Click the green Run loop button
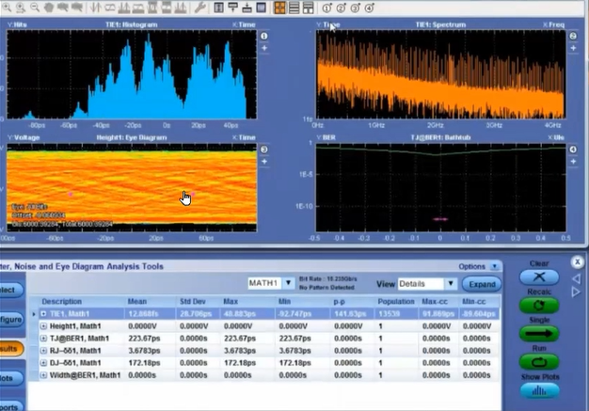This screenshot has height=411, width=589. click(538, 361)
